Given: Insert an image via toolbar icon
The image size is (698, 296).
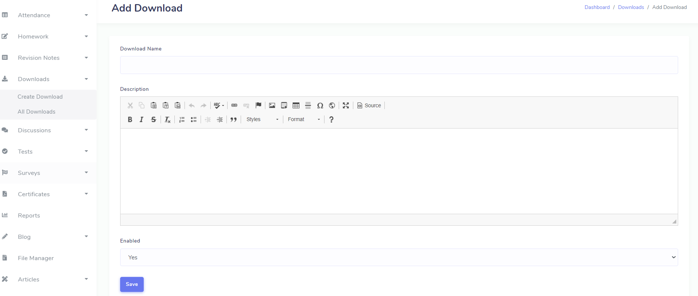Looking at the screenshot, I should pos(272,105).
